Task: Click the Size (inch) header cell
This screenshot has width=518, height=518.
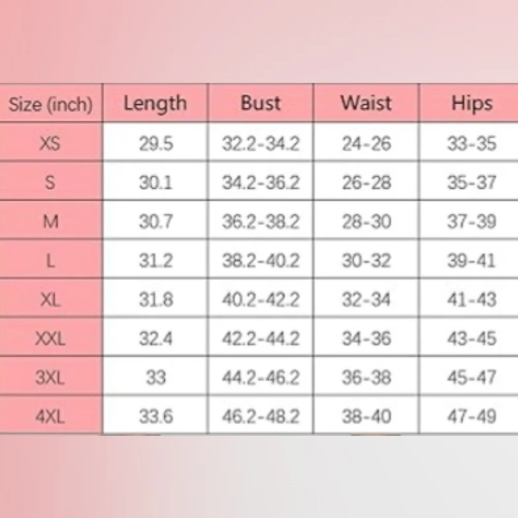Action: tap(50, 104)
